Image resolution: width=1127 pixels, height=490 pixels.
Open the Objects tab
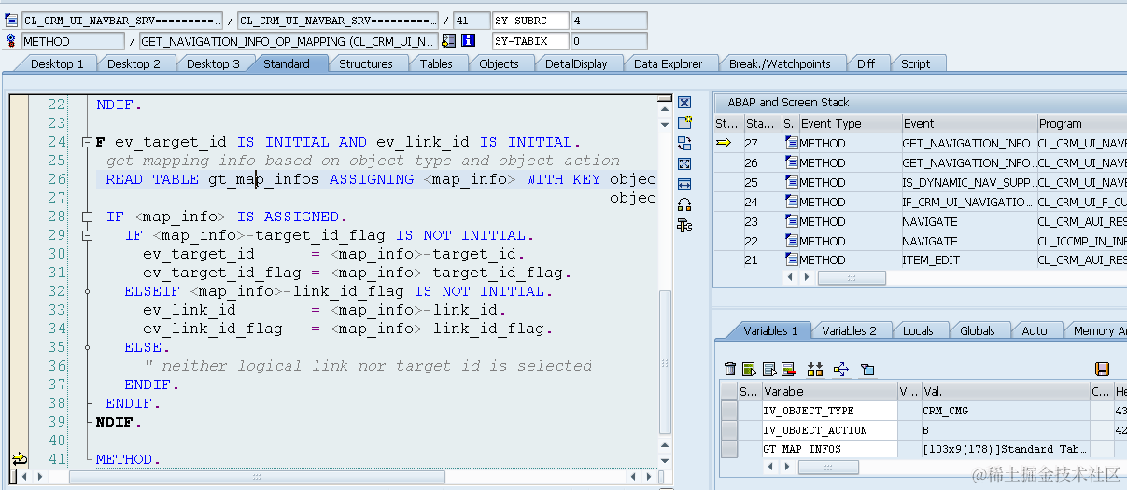(499, 63)
